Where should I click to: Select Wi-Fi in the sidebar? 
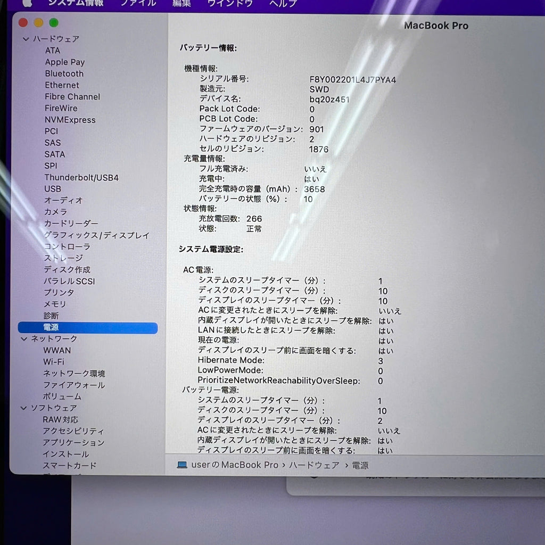[x=54, y=362]
